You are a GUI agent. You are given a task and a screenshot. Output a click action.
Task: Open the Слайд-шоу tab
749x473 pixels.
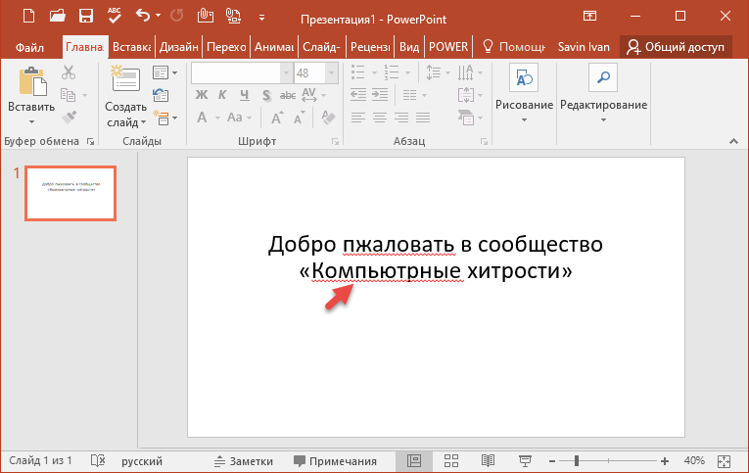tap(321, 47)
